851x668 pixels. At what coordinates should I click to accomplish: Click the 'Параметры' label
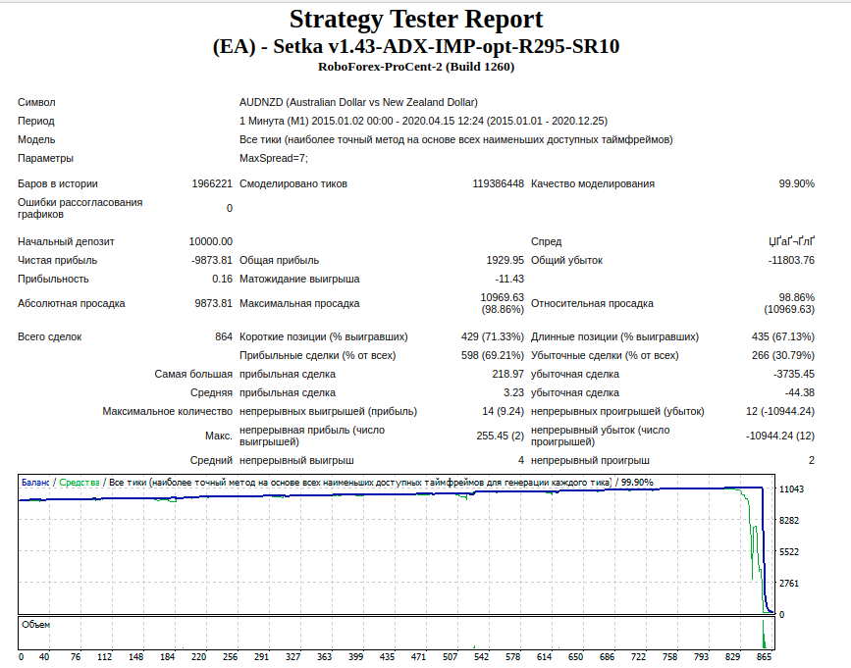(45, 158)
